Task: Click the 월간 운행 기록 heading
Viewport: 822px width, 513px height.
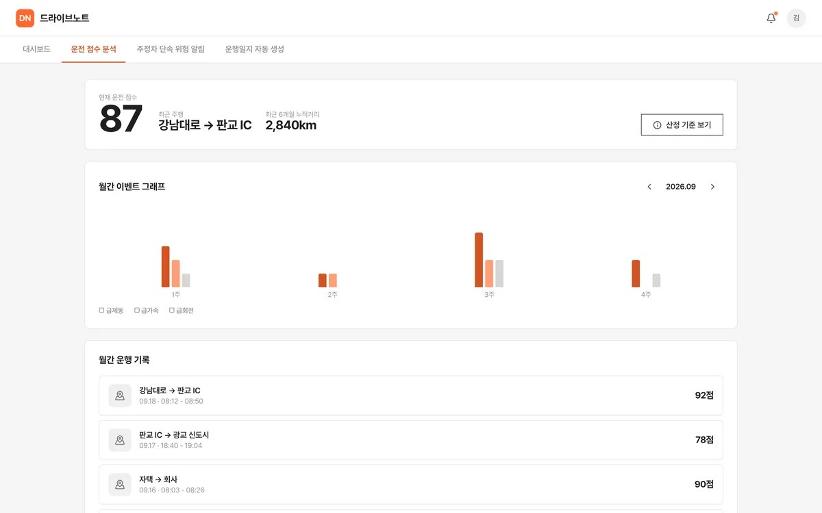Action: tap(124, 360)
